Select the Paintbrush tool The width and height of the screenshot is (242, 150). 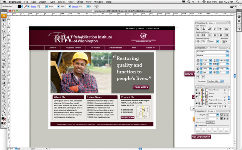coord(4,49)
